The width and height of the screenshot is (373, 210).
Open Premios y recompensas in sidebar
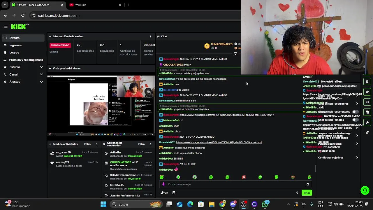23,60
